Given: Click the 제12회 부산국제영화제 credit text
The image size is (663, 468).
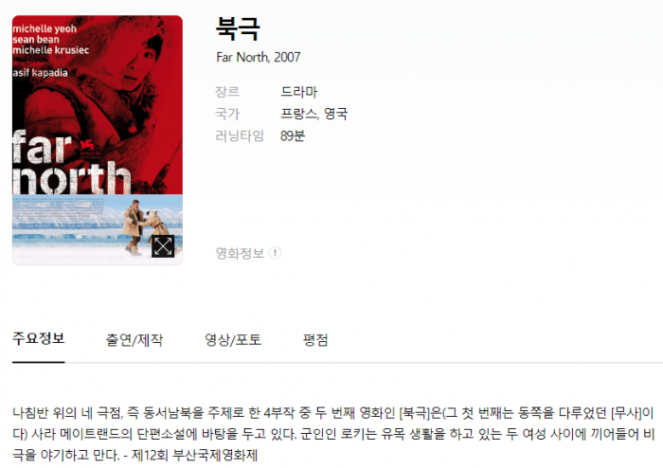Looking at the screenshot, I should pos(194,455).
